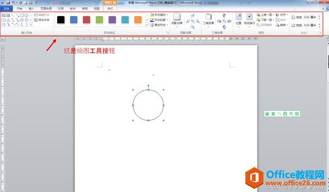The width and height of the screenshot is (329, 192).
Task: Select the circle shape on page
Action: pyautogui.click(x=148, y=105)
